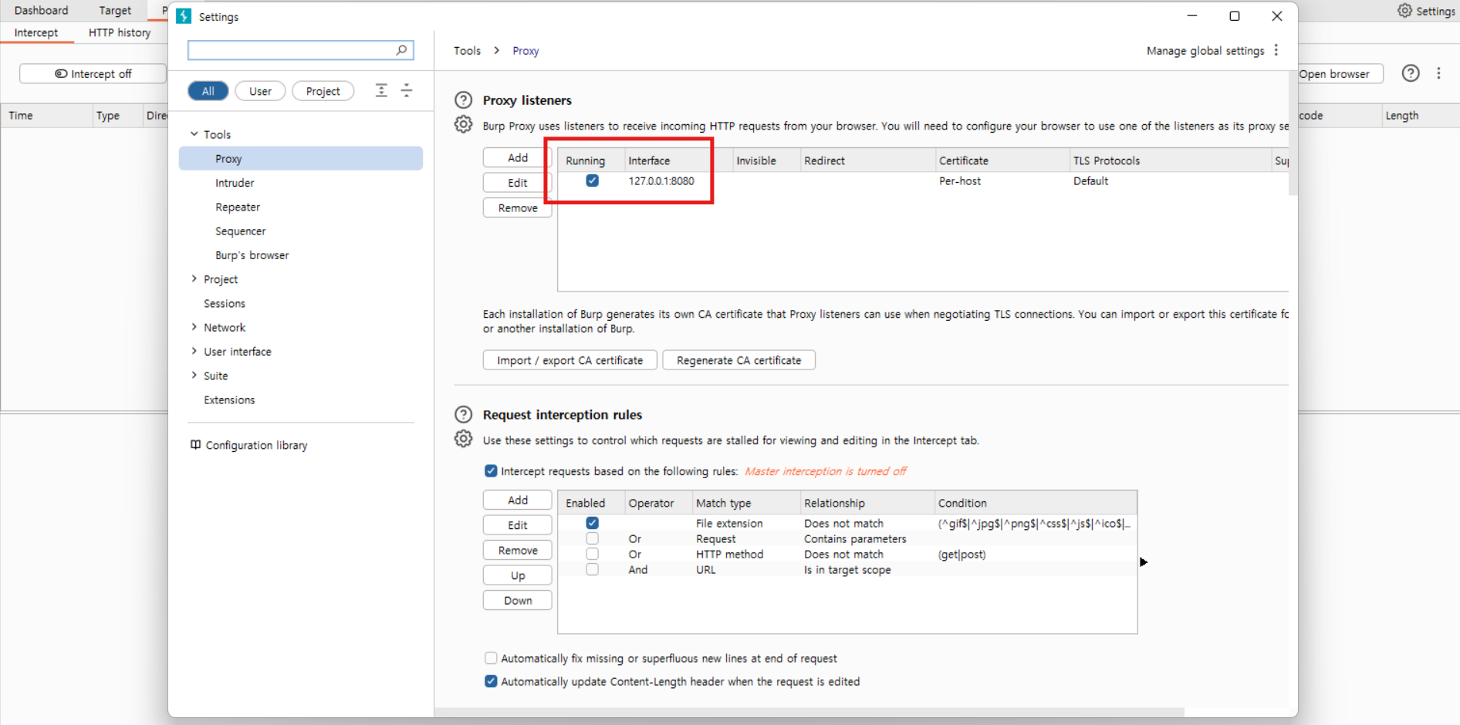Image resolution: width=1460 pixels, height=725 pixels.
Task: Select Sequencer in the settings tree
Action: [x=241, y=231]
